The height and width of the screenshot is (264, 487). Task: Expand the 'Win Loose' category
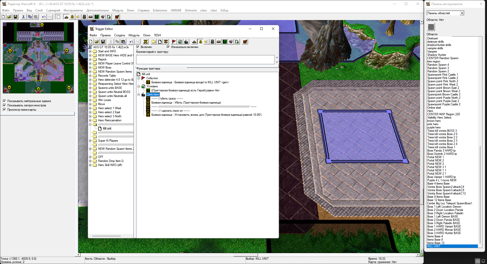(90, 100)
